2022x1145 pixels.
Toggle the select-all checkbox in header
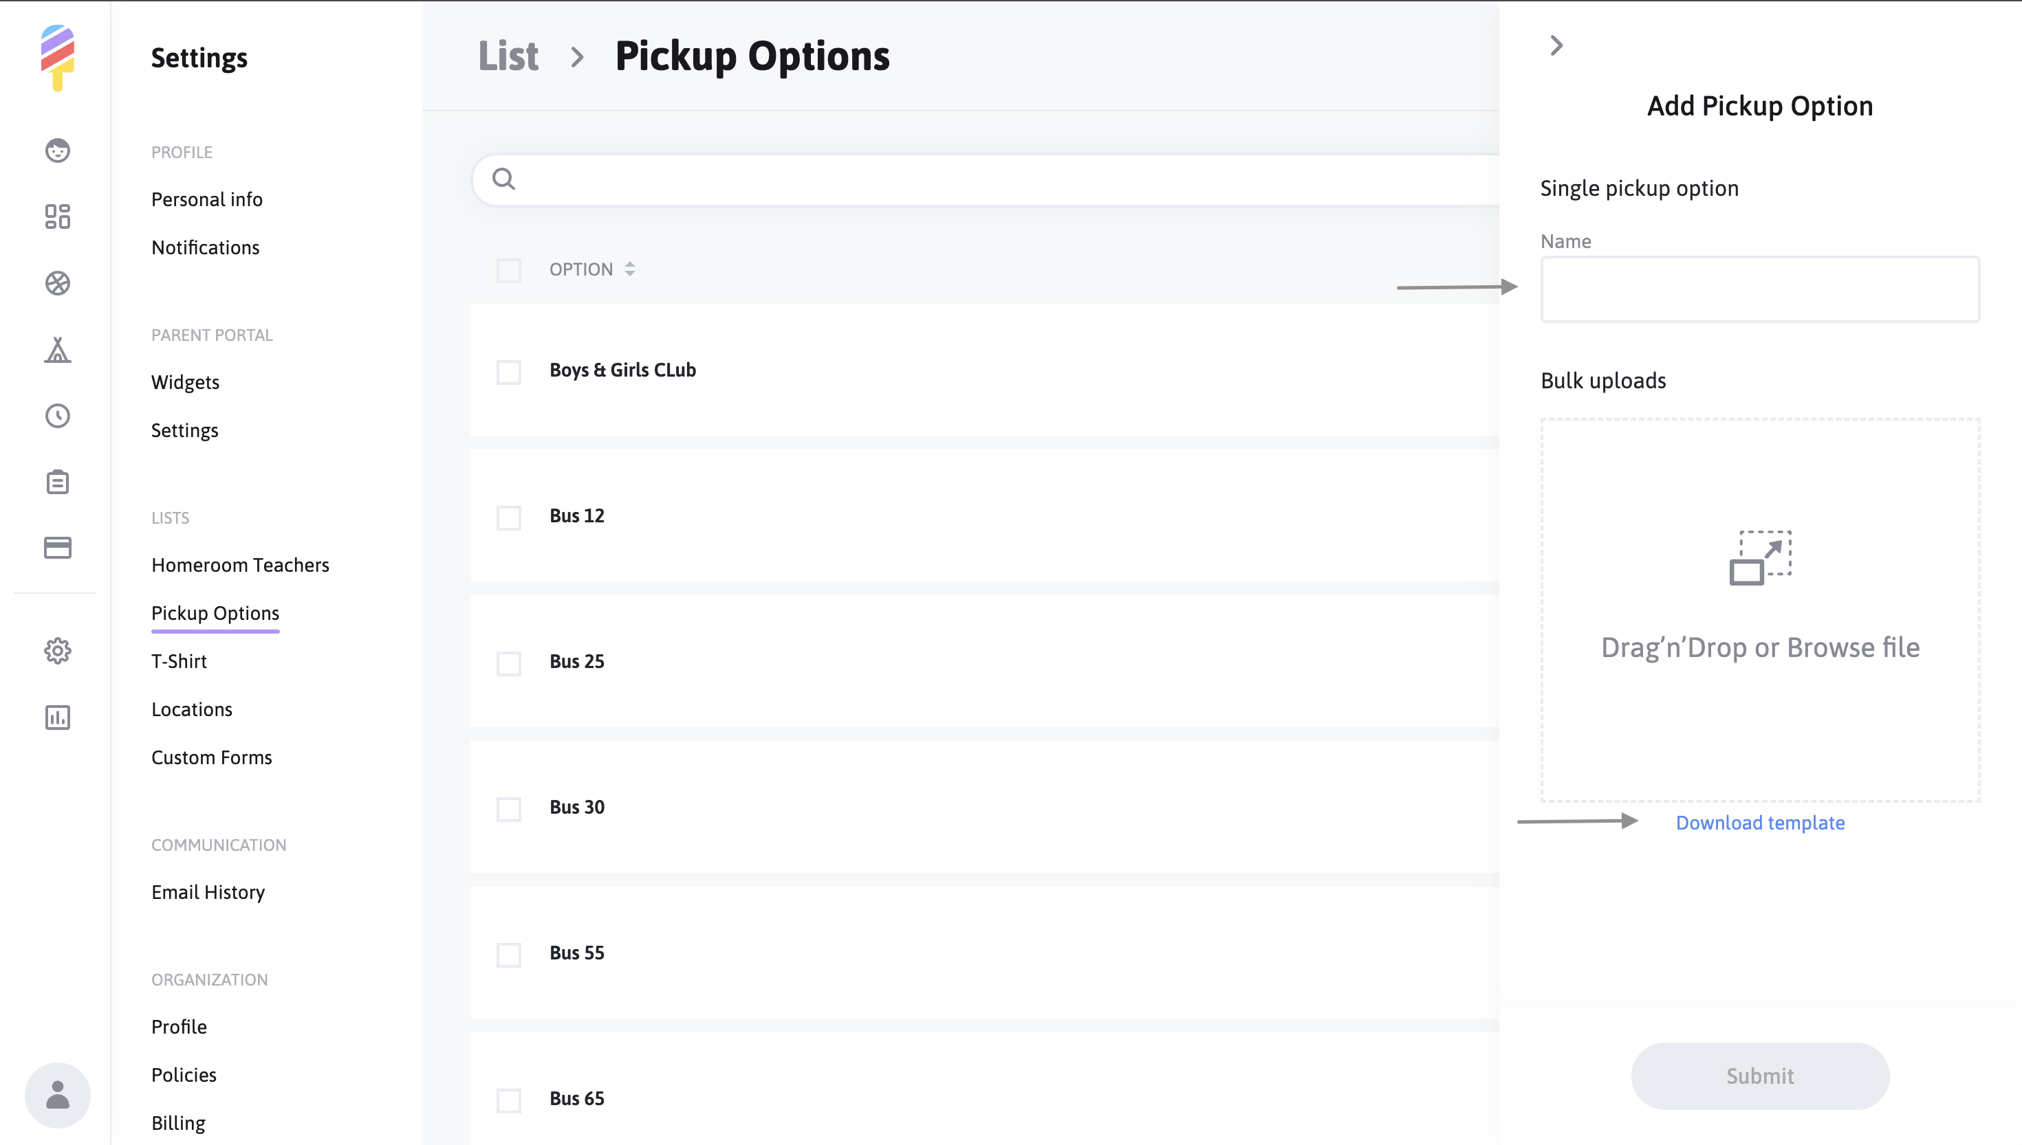pos(509,271)
